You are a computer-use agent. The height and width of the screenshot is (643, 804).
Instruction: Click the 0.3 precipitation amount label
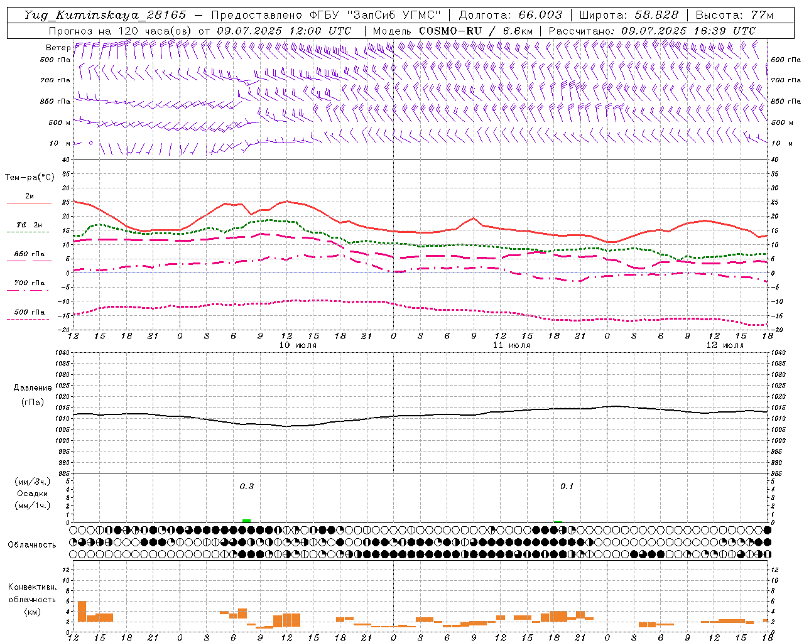247,487
